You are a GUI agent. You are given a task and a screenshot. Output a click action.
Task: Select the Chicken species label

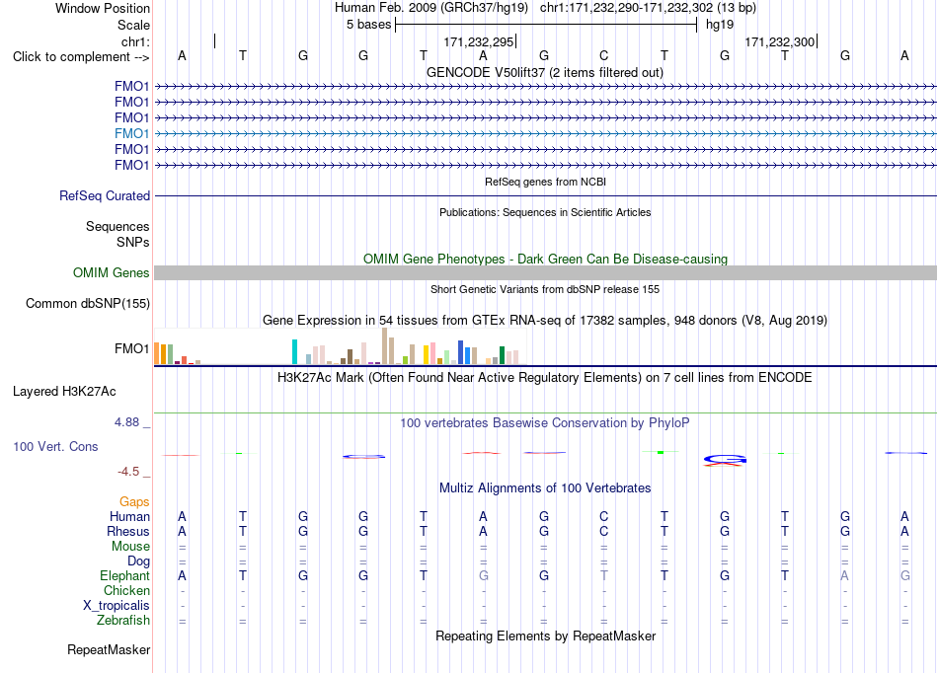point(126,590)
